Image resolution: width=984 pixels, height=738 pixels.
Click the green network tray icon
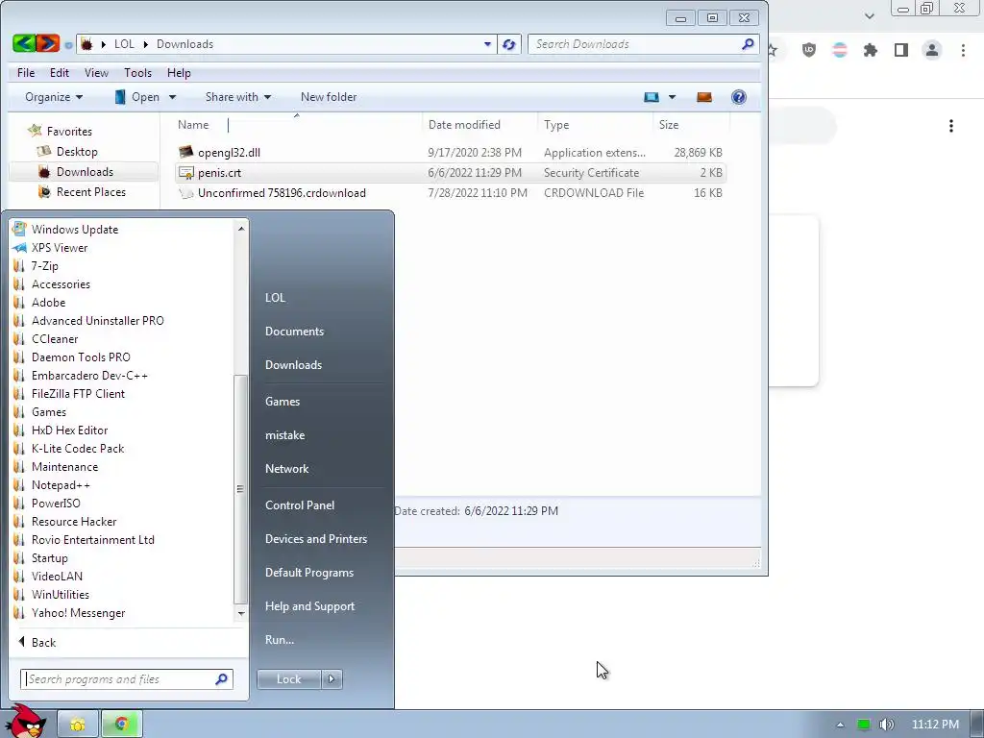864,725
